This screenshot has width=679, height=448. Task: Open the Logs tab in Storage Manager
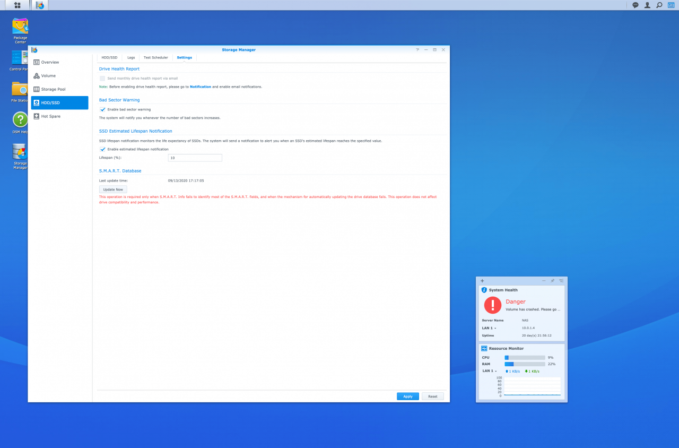click(131, 57)
